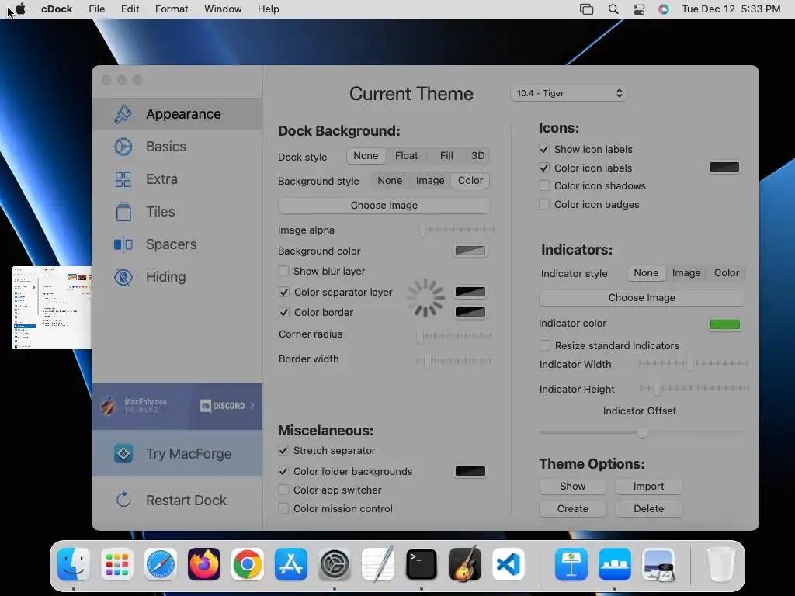Viewport: 795px width, 596px height.
Task: Click Choose Image under Dock Background
Action: (384, 205)
